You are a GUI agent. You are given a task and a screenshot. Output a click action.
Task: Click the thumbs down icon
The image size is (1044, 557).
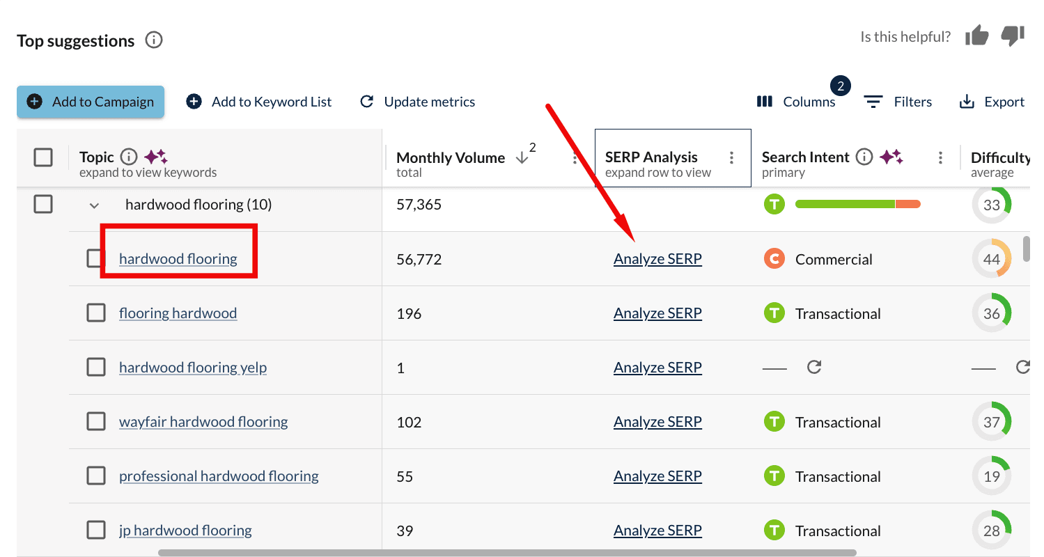[x=1013, y=36]
